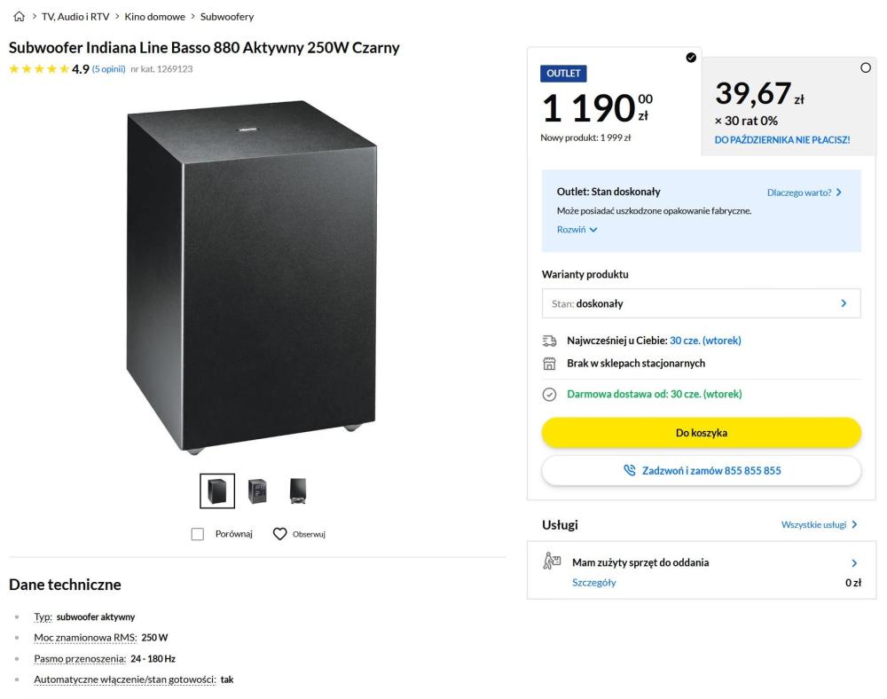Screen dimensions: 887x699
Task: Click the green checkmark for free delivery
Action: [549, 394]
